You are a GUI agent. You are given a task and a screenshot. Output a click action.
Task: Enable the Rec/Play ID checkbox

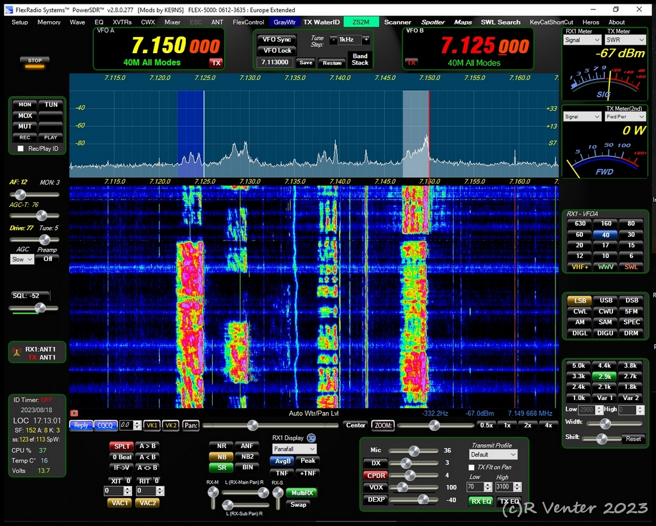point(21,148)
